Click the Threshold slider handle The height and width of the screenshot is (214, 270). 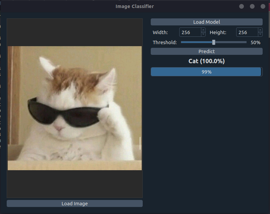click(x=214, y=42)
